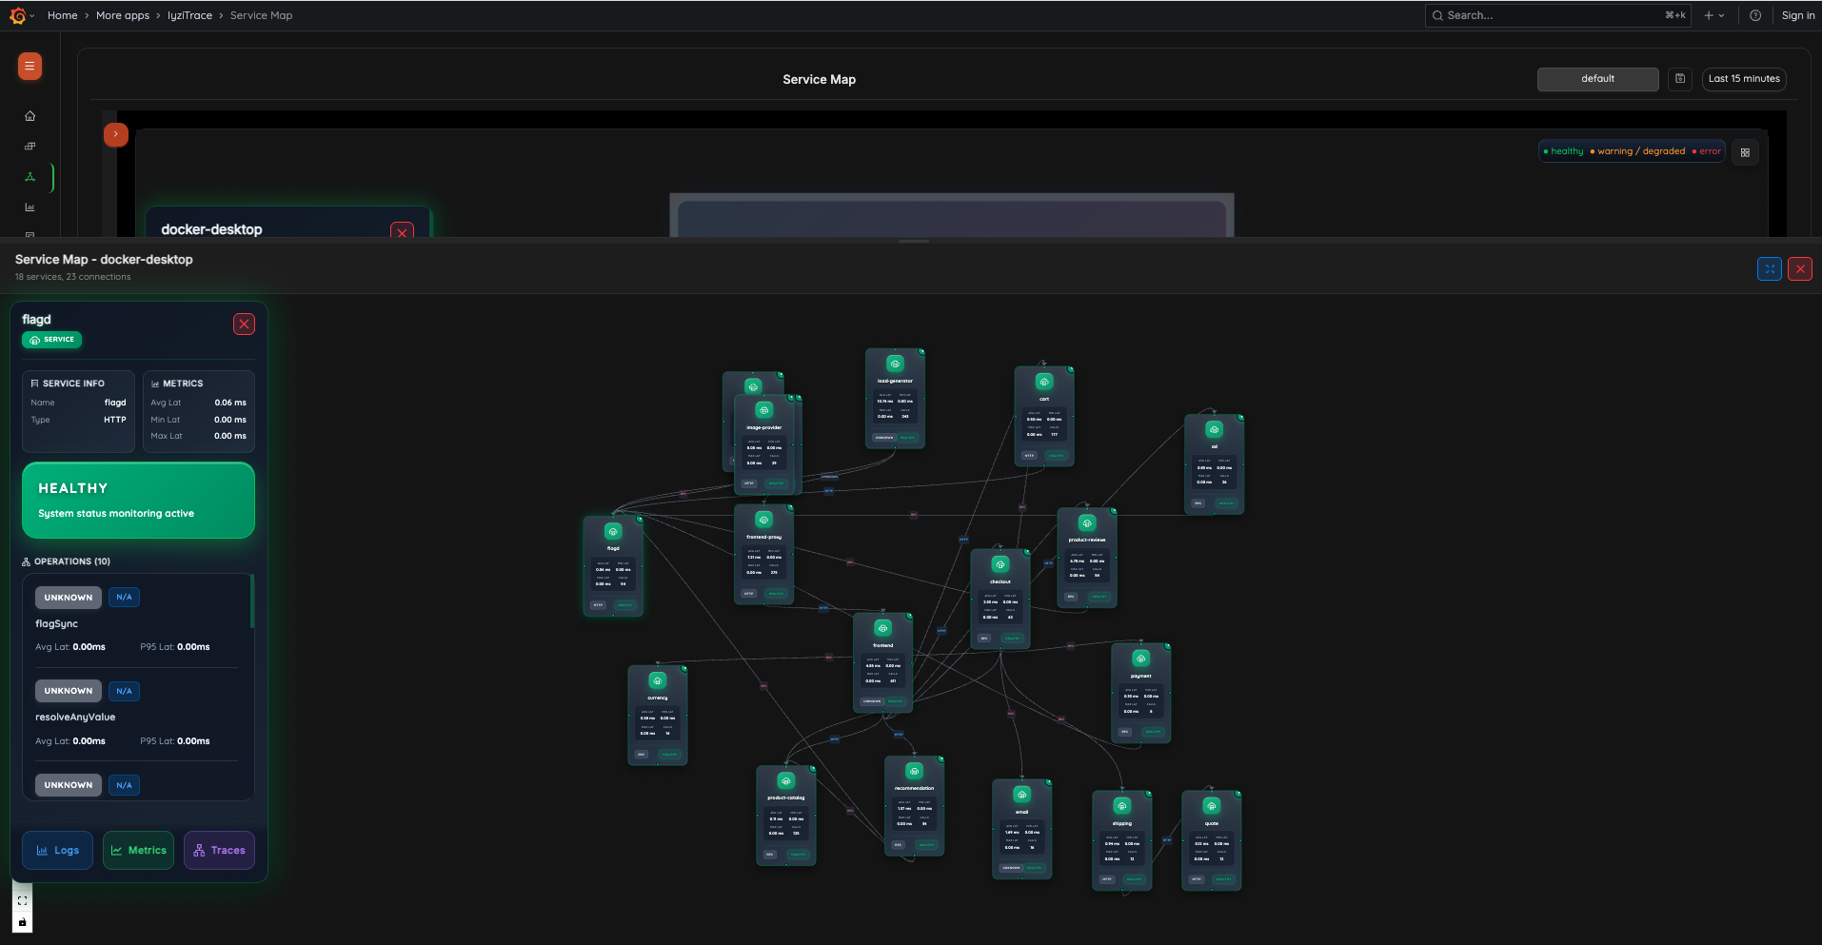Toggle the healthy status legend filter
This screenshot has width=1822, height=945.
click(x=1563, y=150)
